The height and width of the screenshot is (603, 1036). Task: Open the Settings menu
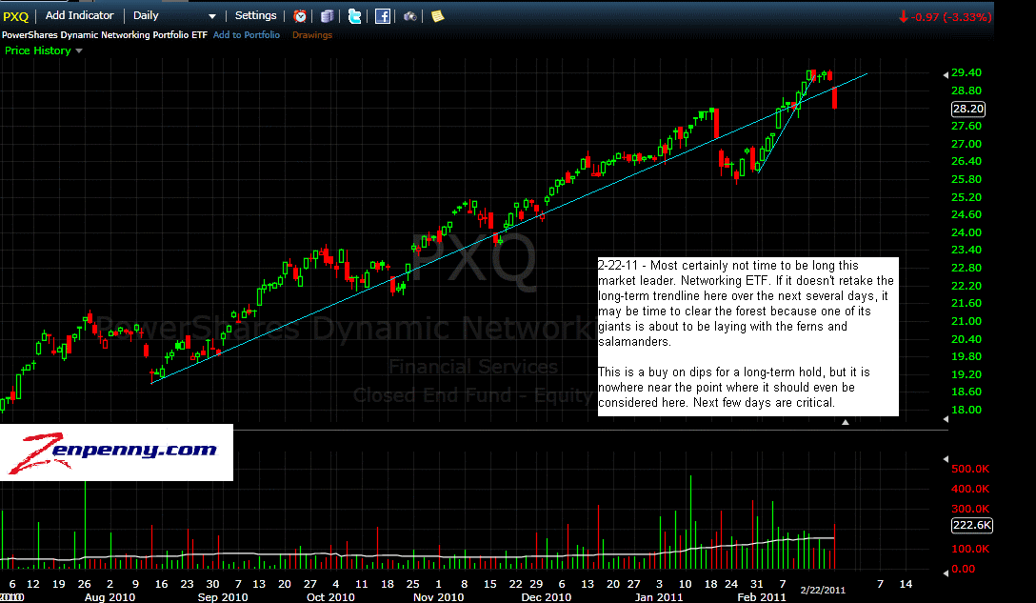click(x=256, y=15)
